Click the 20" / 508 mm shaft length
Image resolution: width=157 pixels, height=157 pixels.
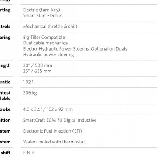click(x=38, y=65)
